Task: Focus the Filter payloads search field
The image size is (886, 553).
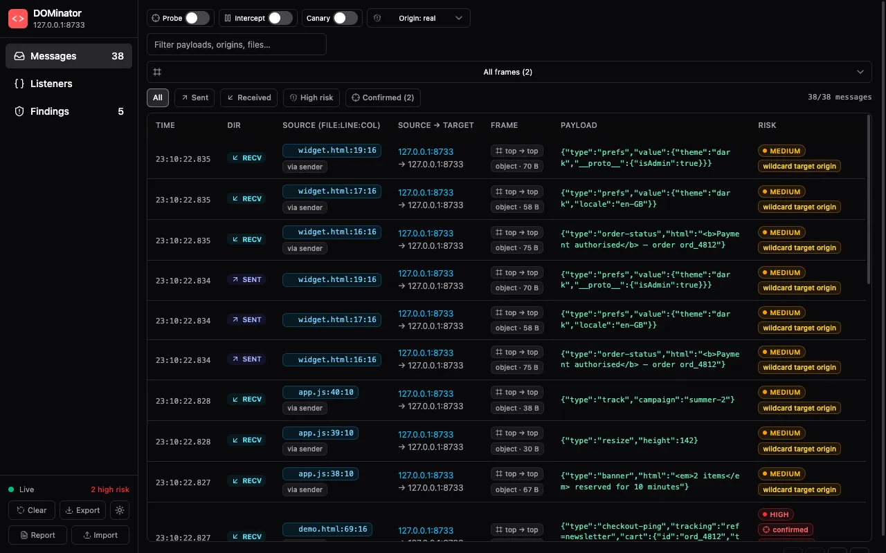Action: 237,44
